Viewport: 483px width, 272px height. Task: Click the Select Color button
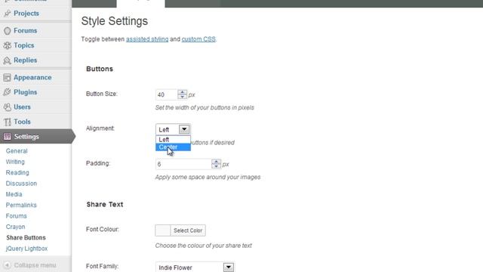point(188,230)
